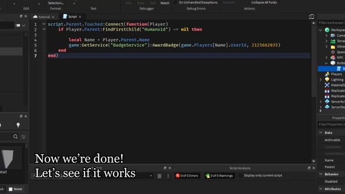Image resolution: width=345 pixels, height=194 pixels.
Task: Close the Script tab
Action: (80, 17)
